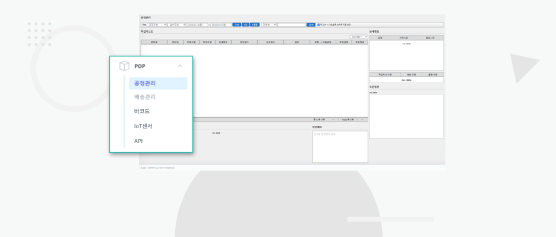
Task: Click the 상세정보 panel heading
Action: click(374, 31)
